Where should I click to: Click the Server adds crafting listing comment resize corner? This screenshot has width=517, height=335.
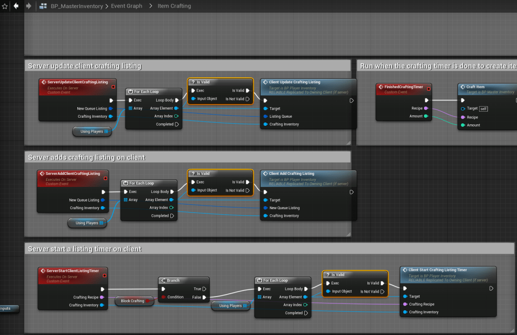(x=348, y=234)
